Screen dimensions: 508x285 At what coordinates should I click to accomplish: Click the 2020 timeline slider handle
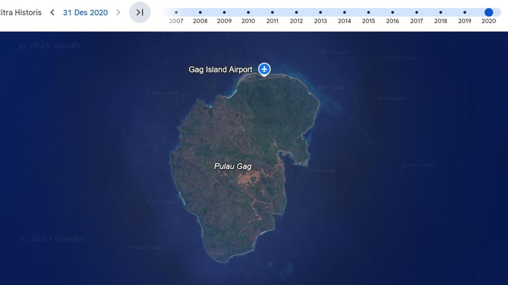[x=489, y=12]
